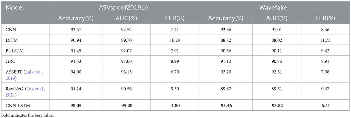Click the Model column header
Image resolution: width=351 pixels, height=118 pixels.
click(x=15, y=7)
